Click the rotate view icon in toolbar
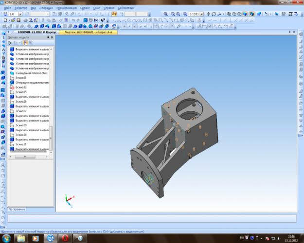The height and width of the screenshot is (243, 304). (x=214, y=15)
